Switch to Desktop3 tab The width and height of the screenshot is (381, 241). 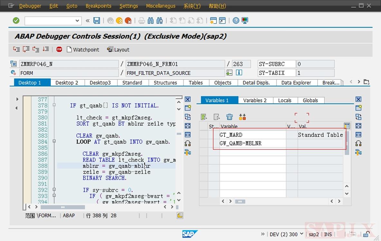coord(100,82)
